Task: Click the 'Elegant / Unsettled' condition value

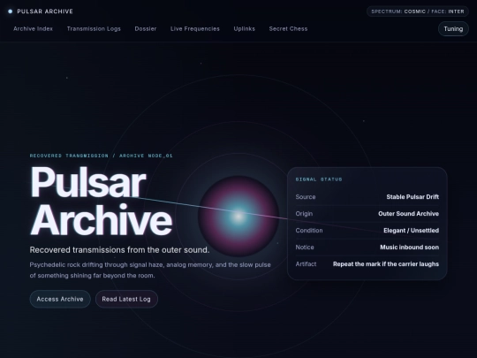Action: tap(411, 231)
